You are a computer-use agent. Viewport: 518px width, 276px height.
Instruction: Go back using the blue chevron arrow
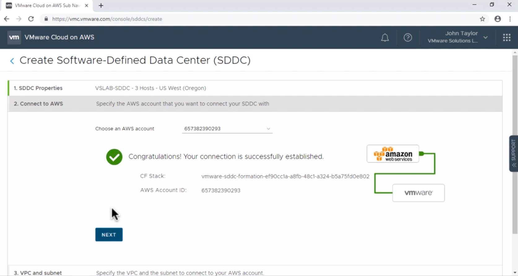pos(12,61)
